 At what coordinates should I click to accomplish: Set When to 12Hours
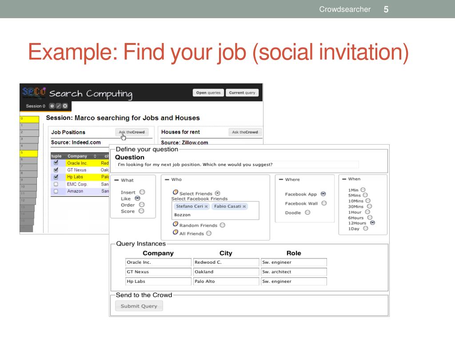373,223
